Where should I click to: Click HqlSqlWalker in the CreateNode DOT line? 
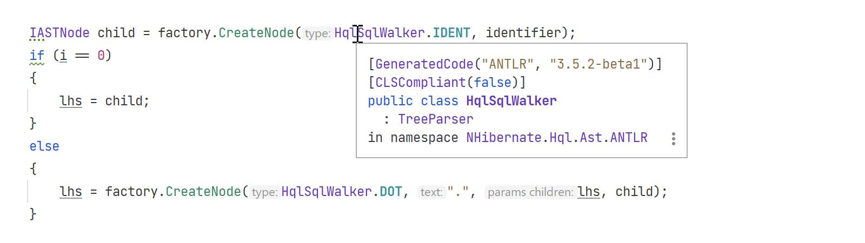pyautogui.click(x=327, y=192)
